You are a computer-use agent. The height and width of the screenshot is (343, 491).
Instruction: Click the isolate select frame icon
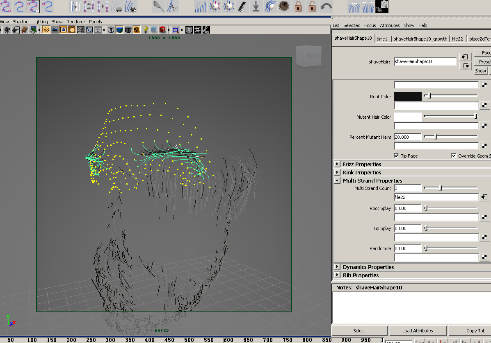[x=176, y=30]
